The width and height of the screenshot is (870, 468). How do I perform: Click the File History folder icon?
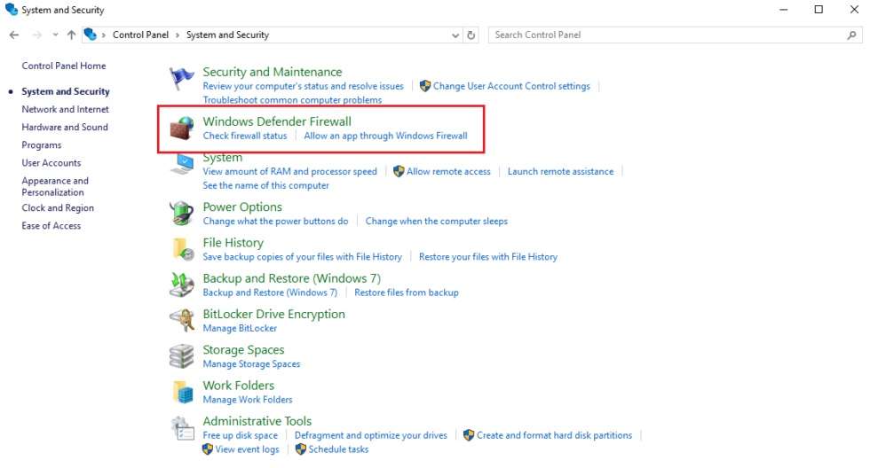tap(182, 249)
